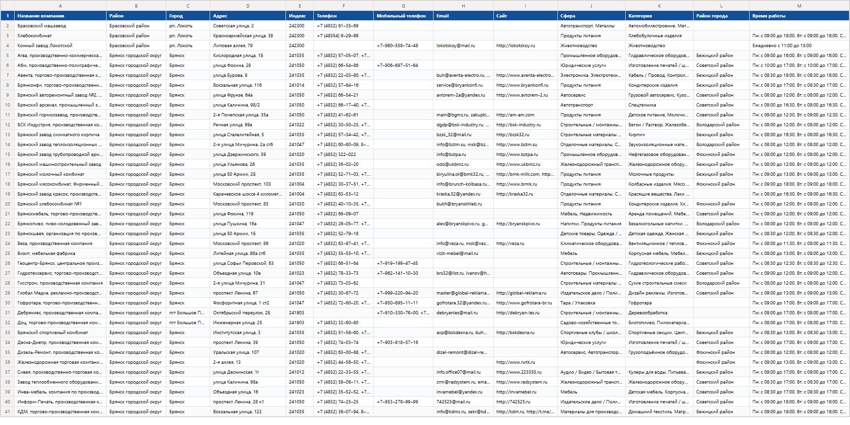This screenshot has height=425, width=850.
Task: Select column D by its letter header
Action: [248, 6]
